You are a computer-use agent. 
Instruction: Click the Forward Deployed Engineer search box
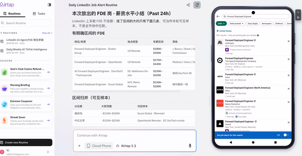click(x=255, y=17)
